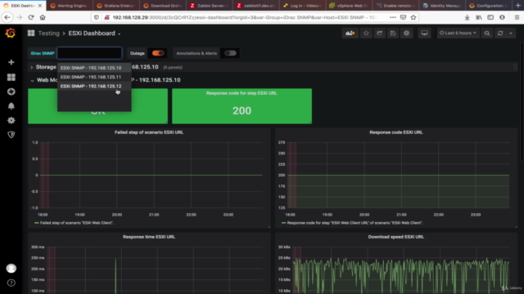Image resolution: width=524 pixels, height=294 pixels.
Task: Open Grafana home logo
Action: [11, 33]
